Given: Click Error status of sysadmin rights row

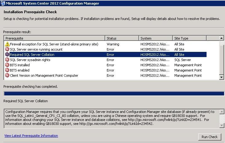Looking at the screenshot, I should coord(110,60).
